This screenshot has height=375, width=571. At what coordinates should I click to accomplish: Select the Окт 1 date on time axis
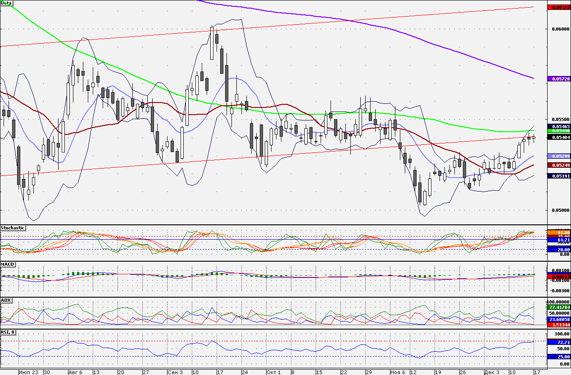273,372
